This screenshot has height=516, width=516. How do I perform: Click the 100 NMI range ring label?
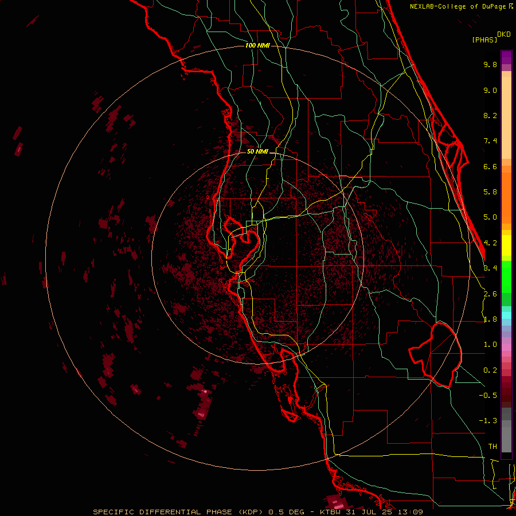tap(257, 45)
